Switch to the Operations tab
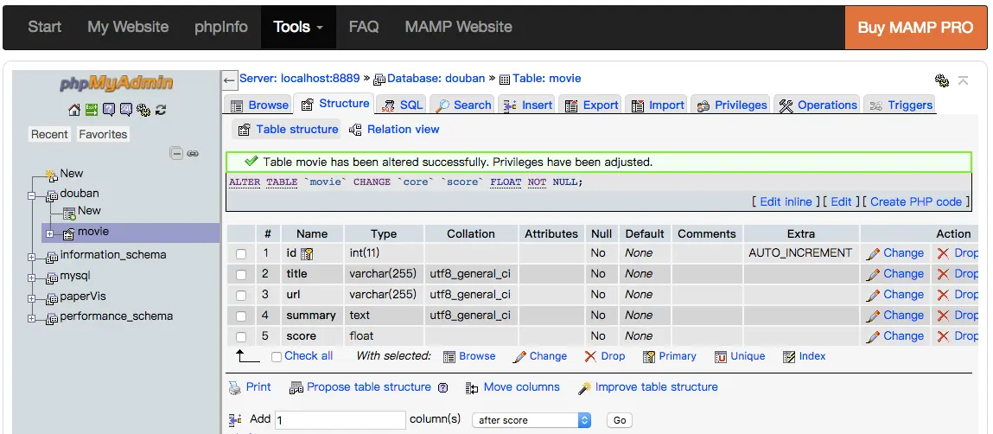Viewport: 993px width, 434px height. click(818, 105)
